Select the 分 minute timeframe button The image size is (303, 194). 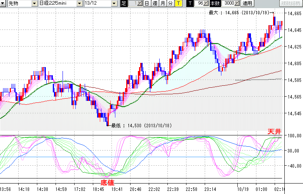click(x=171, y=3)
